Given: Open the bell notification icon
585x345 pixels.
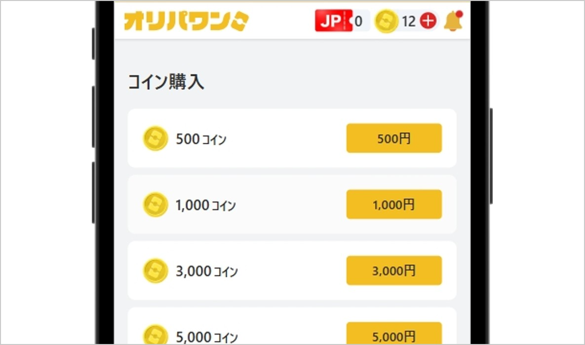Looking at the screenshot, I should (452, 21).
